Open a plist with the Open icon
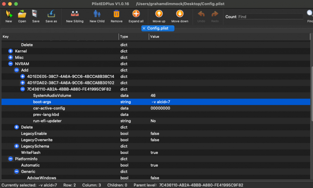 22,14
